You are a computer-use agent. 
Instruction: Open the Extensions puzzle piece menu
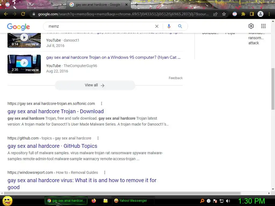(x=243, y=14)
